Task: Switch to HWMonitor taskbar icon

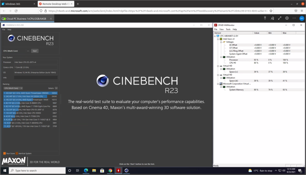Action: tap(118, 171)
